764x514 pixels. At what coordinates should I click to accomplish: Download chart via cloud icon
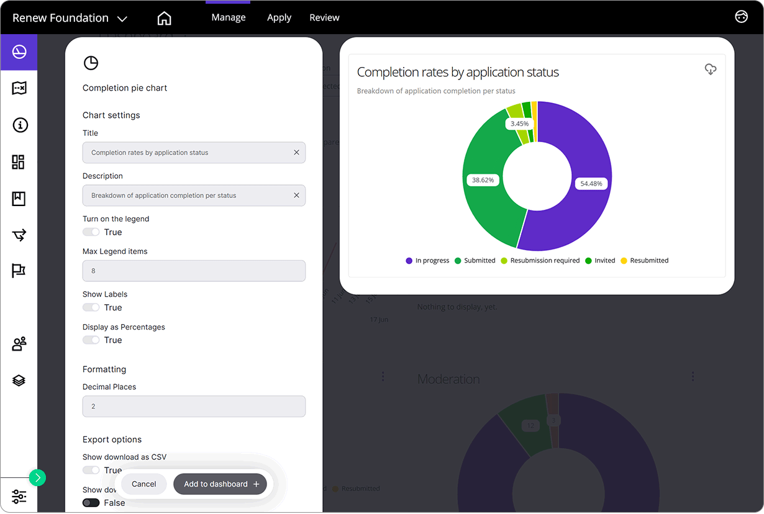711,70
